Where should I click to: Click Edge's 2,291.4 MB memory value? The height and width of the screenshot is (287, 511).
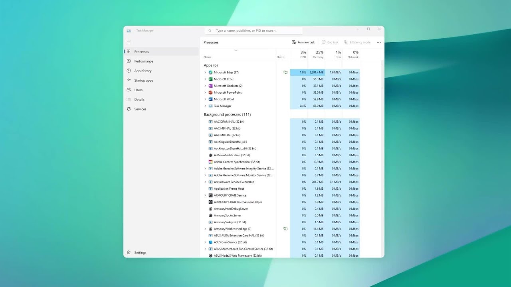316,73
